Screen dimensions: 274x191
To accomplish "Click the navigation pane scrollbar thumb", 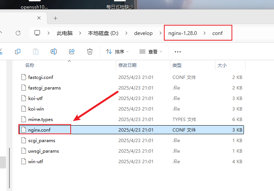I will pos(9,168).
